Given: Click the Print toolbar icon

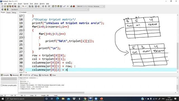Looking at the screenshot, I should coord(19,6).
